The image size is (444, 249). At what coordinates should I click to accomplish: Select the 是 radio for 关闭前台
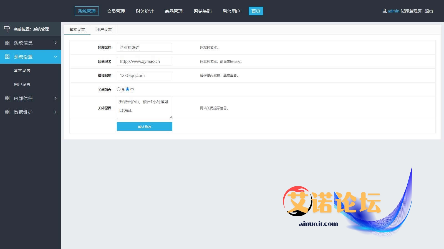point(118,89)
